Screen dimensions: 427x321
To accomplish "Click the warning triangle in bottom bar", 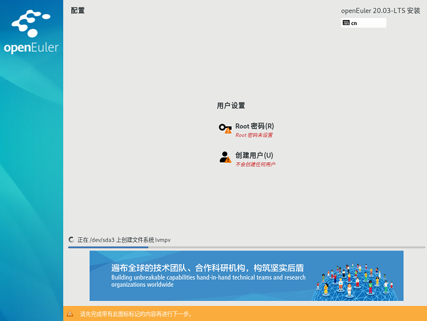I will tap(71, 314).
